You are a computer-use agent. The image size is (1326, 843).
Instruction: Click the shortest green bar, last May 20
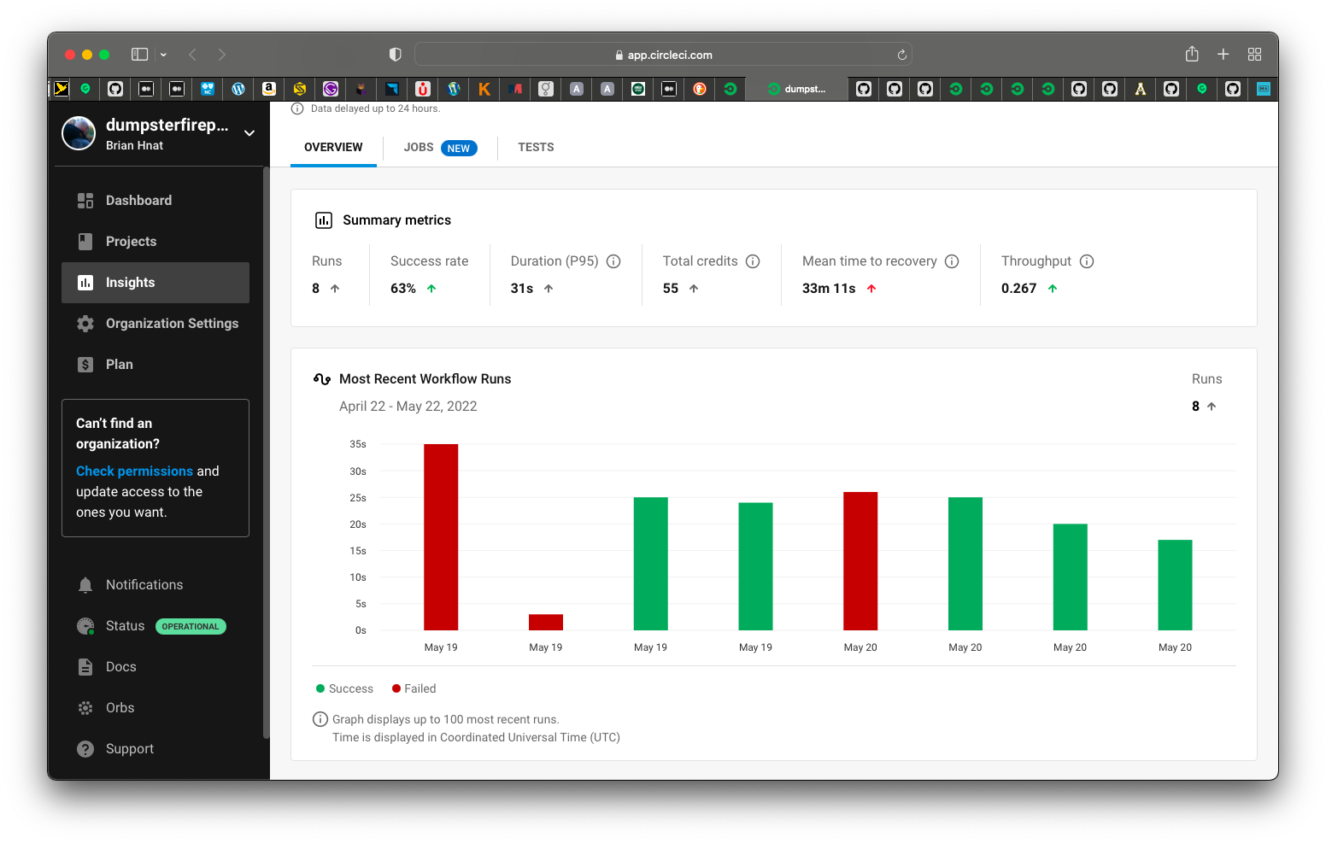coord(1175,585)
